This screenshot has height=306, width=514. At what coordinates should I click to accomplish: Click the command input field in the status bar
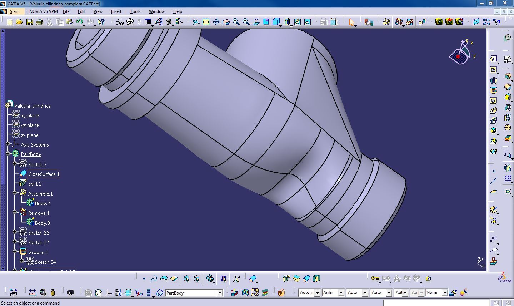(x=436, y=303)
